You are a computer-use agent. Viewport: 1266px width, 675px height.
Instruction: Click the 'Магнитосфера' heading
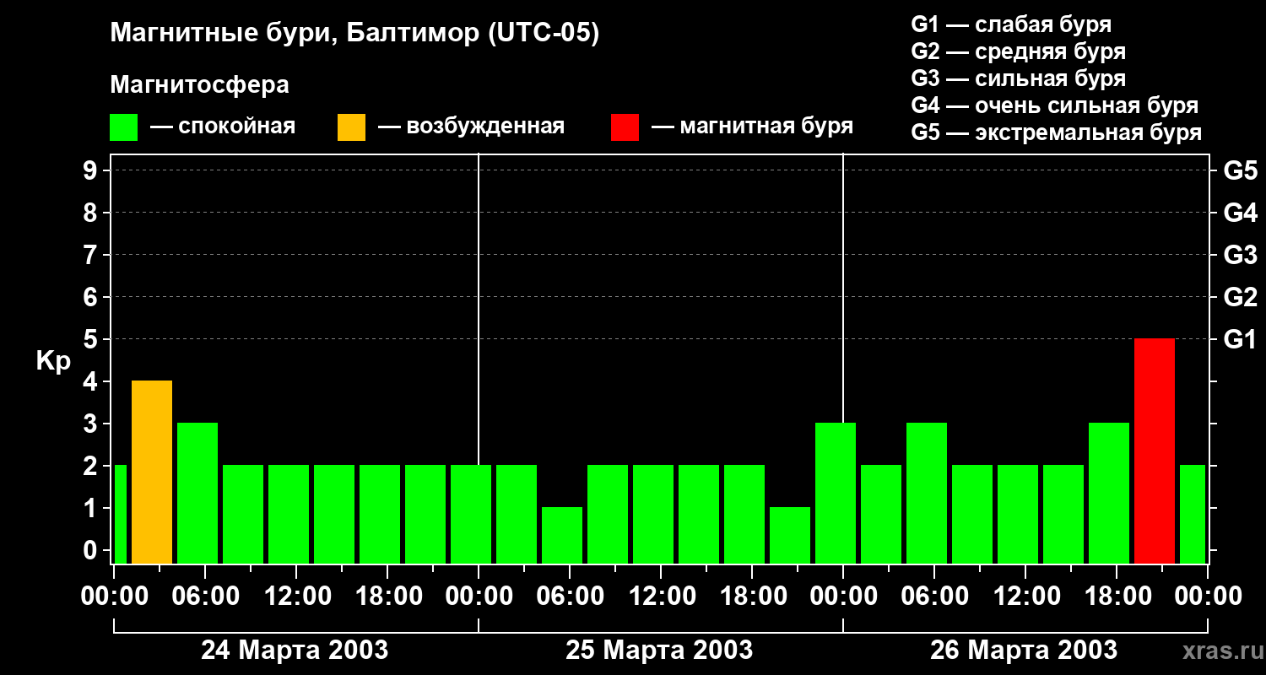[x=199, y=85]
